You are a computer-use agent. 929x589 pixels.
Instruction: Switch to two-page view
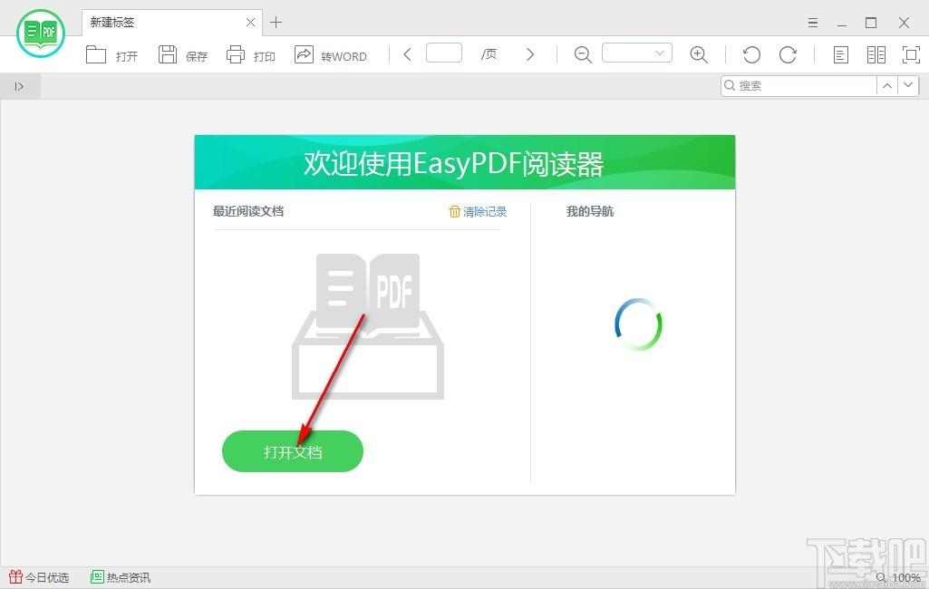click(876, 55)
